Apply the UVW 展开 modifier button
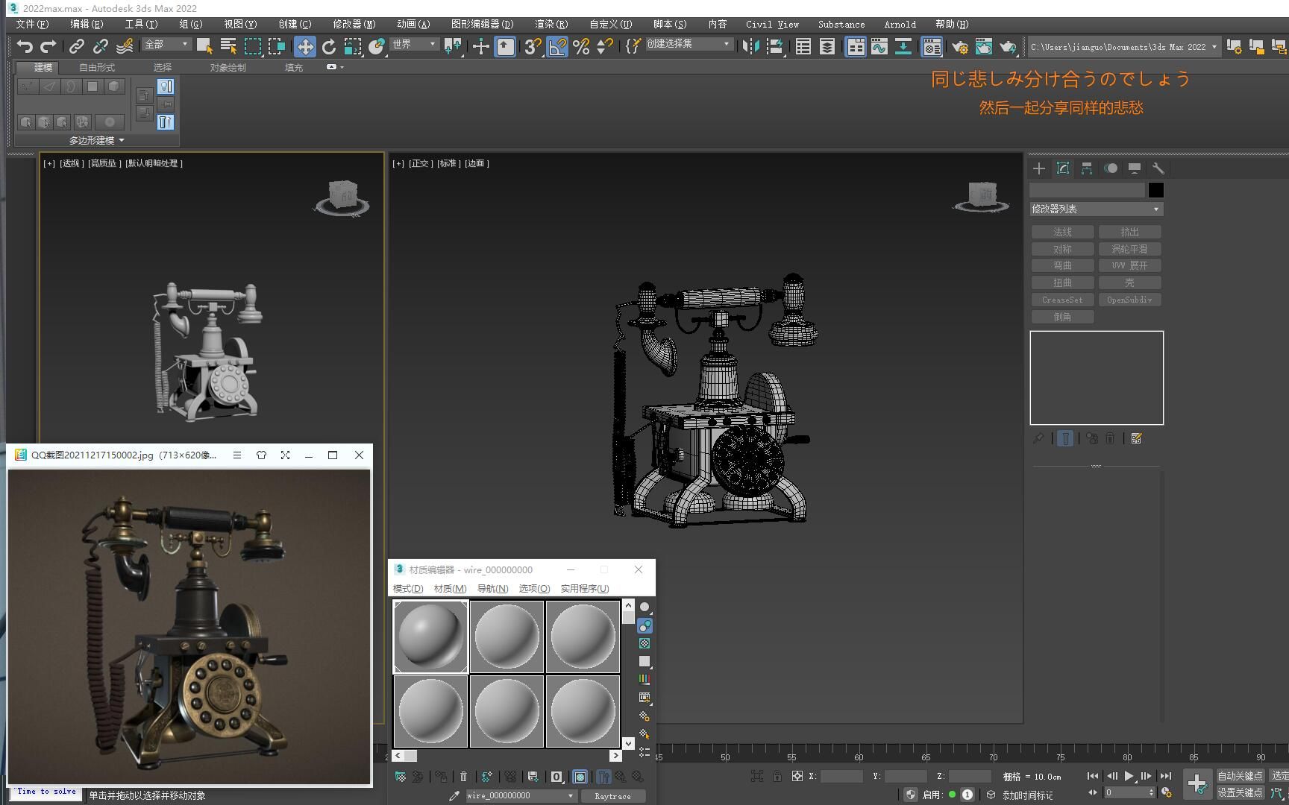The width and height of the screenshot is (1289, 805). [1130, 265]
